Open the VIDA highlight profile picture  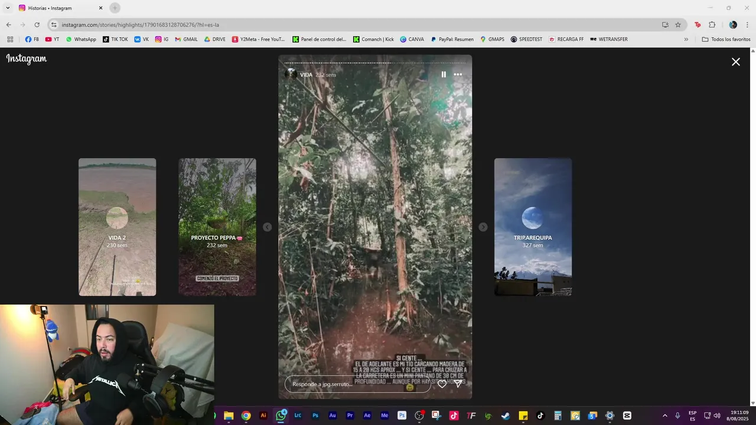[x=291, y=74]
